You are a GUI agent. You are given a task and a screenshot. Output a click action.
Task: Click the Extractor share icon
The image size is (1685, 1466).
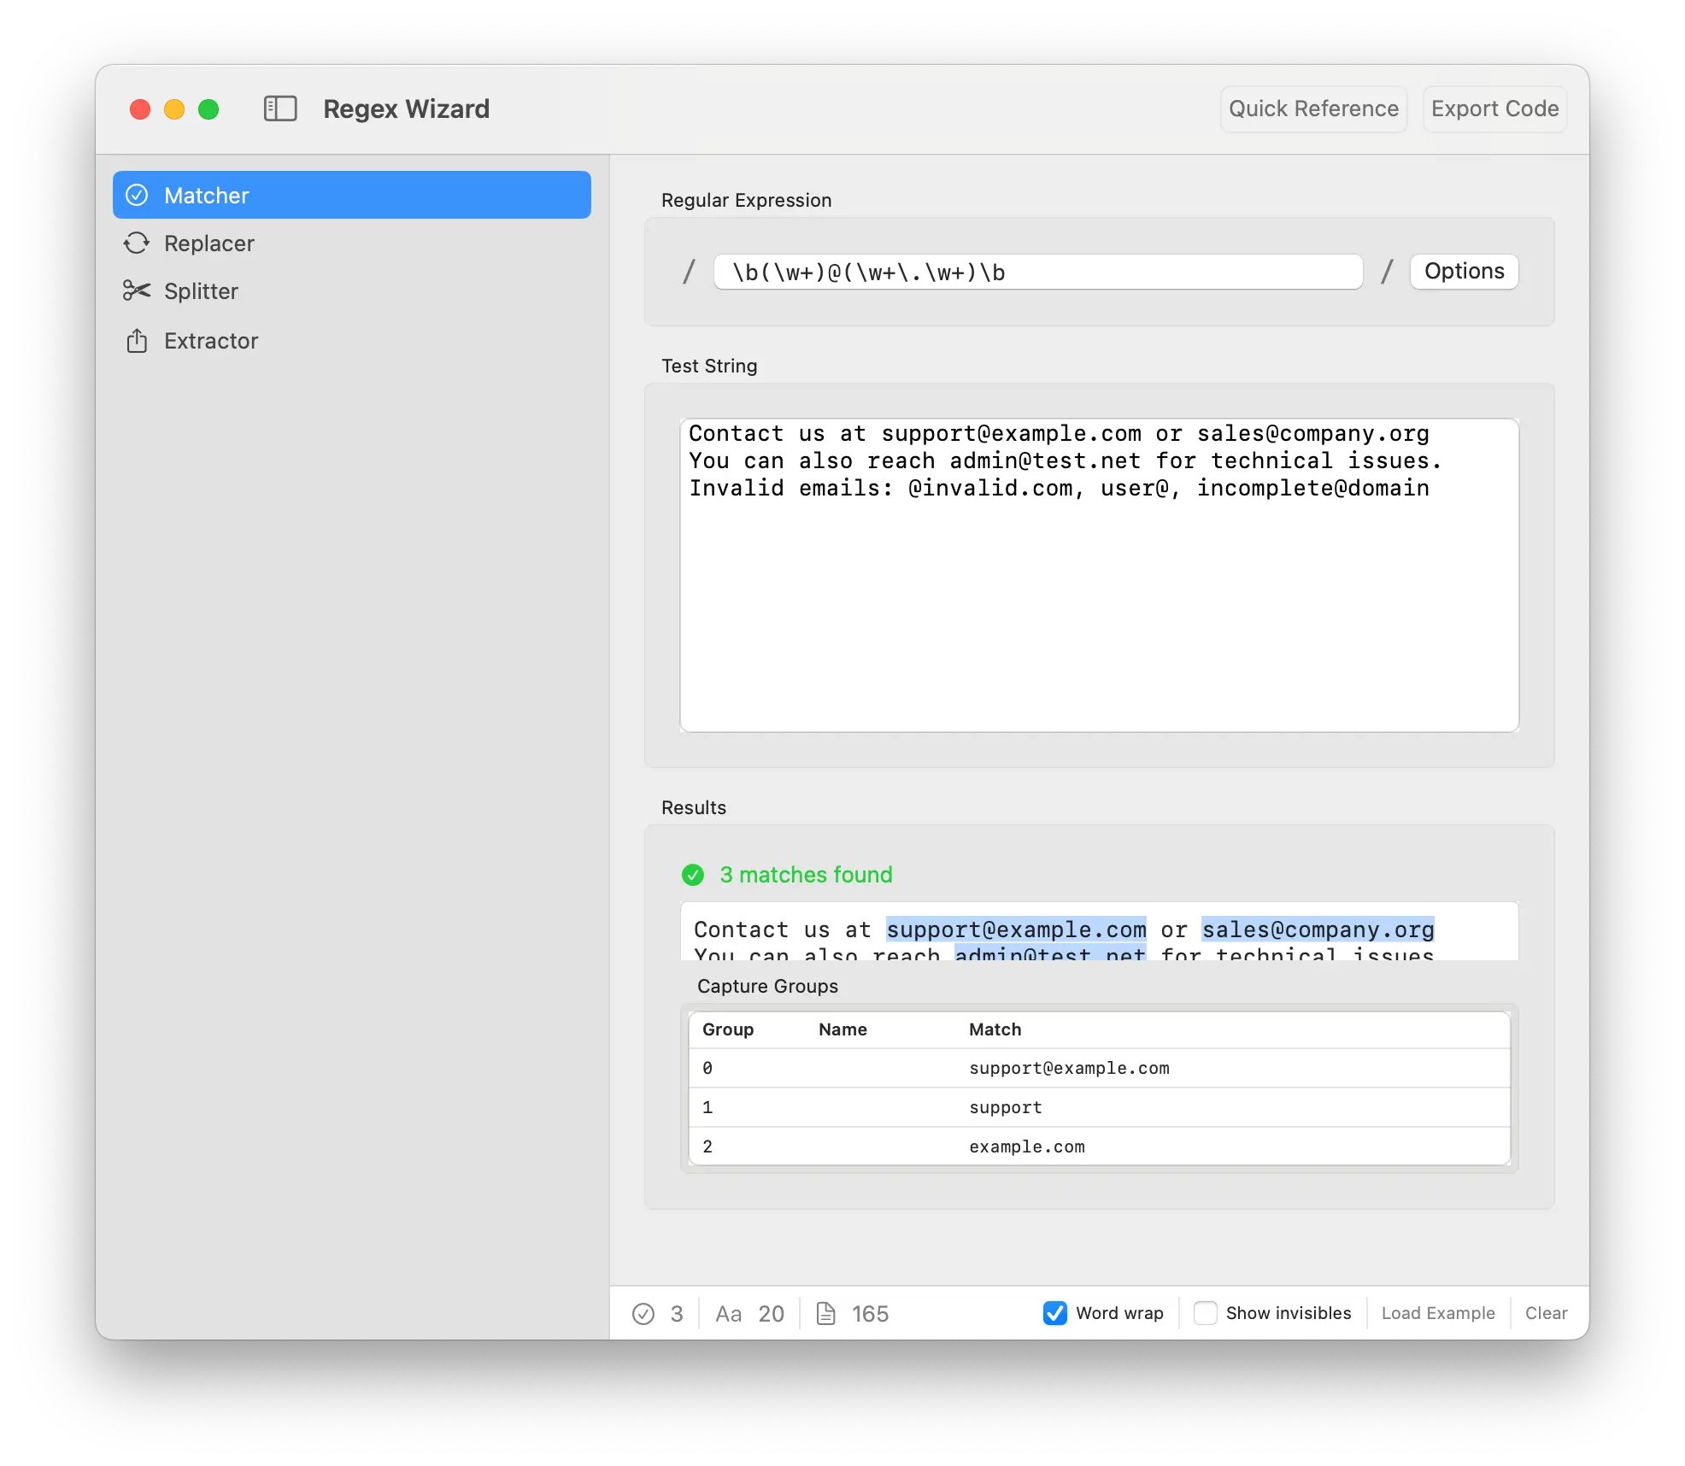point(137,341)
